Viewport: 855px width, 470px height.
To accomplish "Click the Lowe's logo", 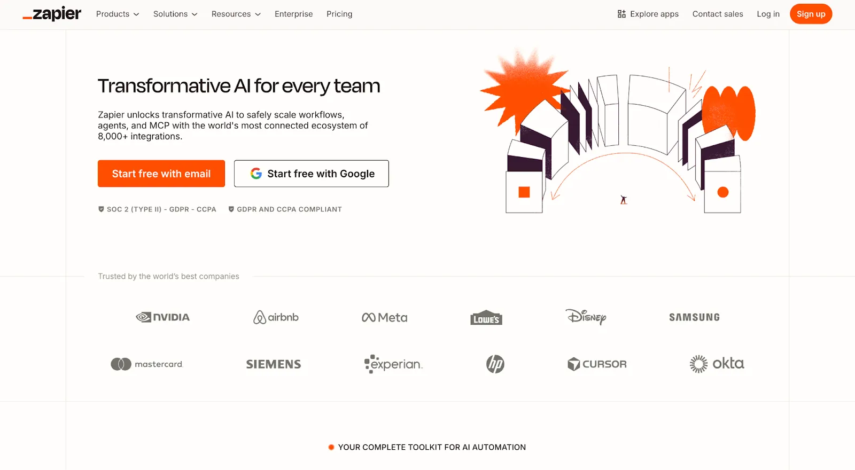I will point(486,318).
